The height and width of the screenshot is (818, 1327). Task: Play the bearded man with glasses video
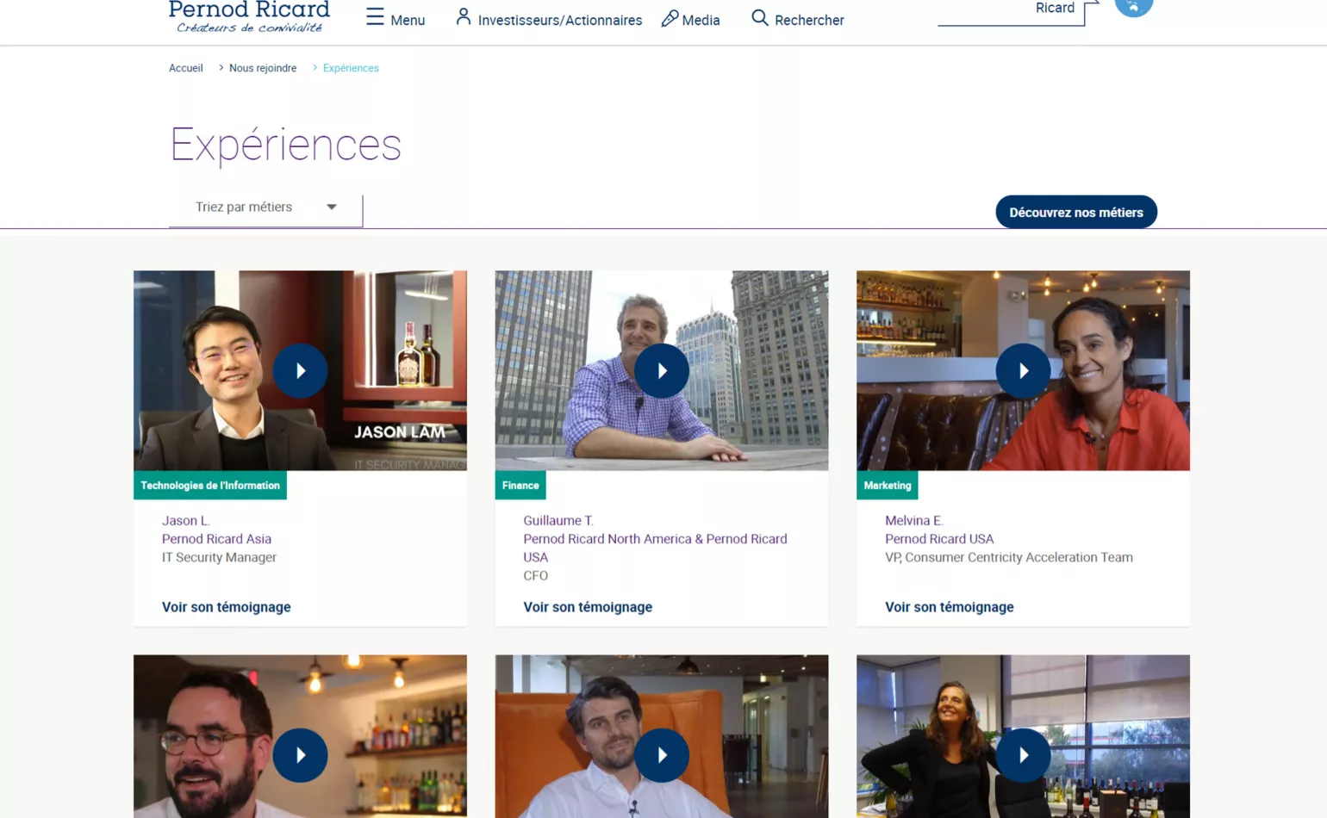[x=300, y=755]
